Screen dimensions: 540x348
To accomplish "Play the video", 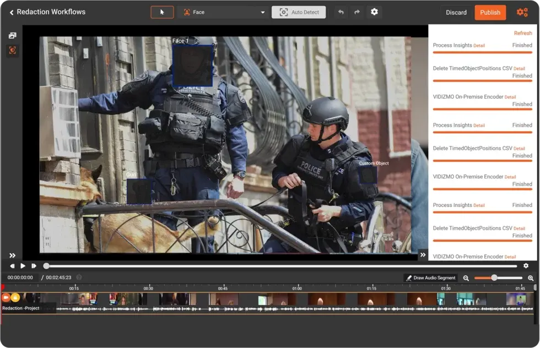I will coord(23,266).
